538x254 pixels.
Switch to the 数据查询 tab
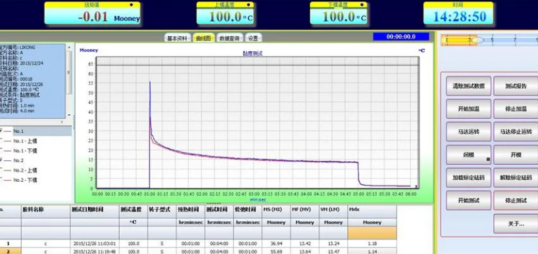pyautogui.click(x=230, y=38)
